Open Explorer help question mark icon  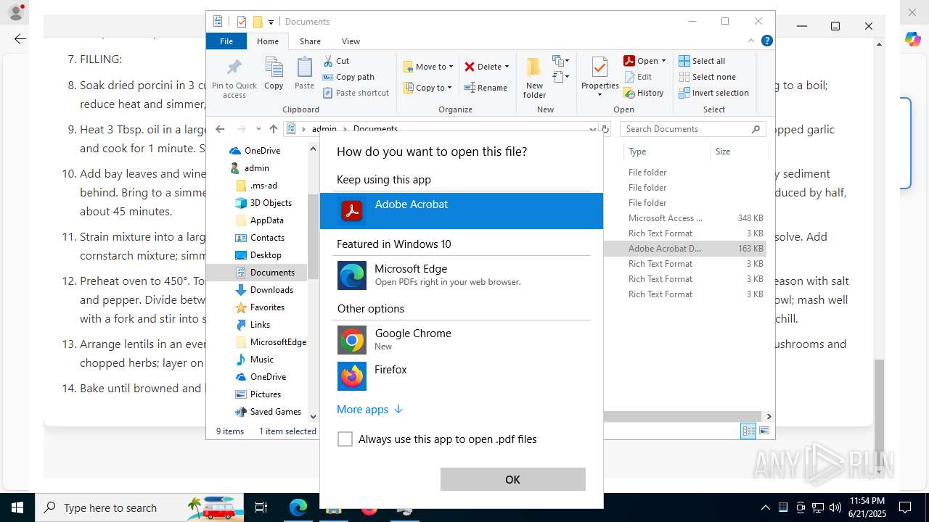click(x=766, y=41)
